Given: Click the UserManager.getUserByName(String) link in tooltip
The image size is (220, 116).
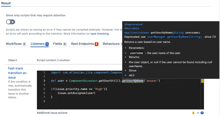Looking at the screenshot, I should 175,37.
